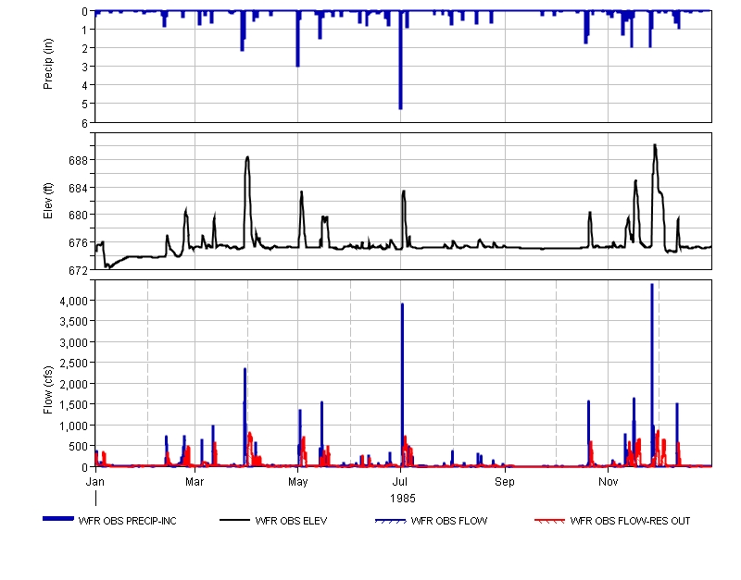Click the 684 tick on elevation axis

(79, 188)
